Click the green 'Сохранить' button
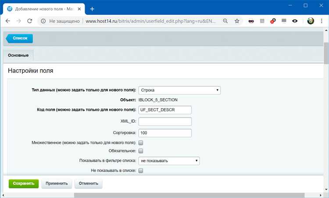 click(24, 184)
